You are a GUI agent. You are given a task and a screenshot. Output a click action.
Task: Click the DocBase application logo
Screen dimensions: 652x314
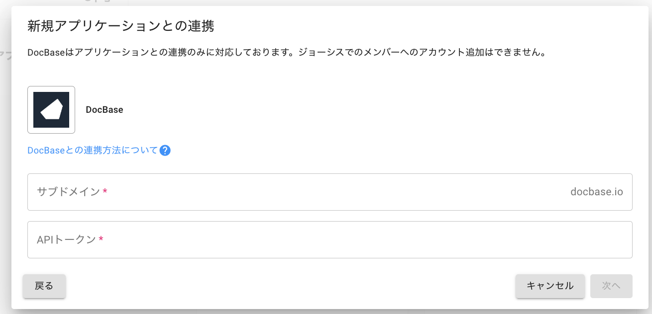point(51,110)
